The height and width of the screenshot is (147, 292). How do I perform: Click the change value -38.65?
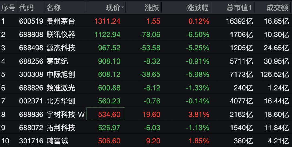point(150,74)
